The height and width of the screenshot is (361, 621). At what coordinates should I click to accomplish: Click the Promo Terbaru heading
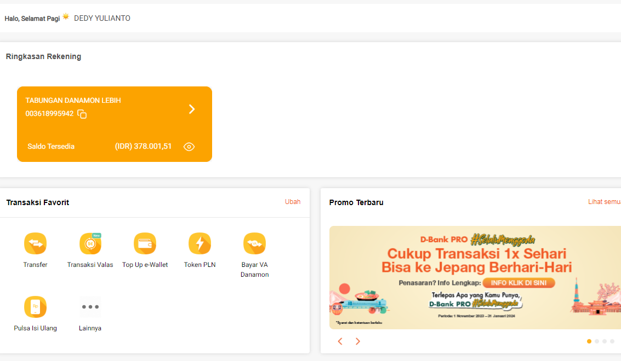(356, 202)
